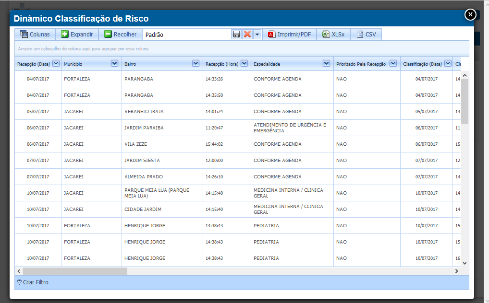Open the Colunas column chooser
This screenshot has height=303, width=489.
tap(35, 34)
